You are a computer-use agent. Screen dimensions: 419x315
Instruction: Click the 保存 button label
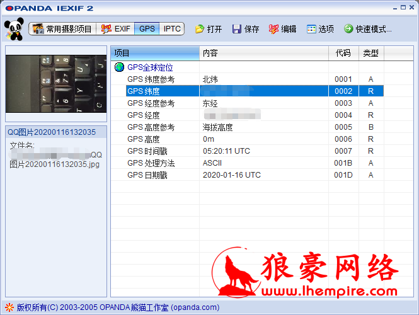(252, 29)
